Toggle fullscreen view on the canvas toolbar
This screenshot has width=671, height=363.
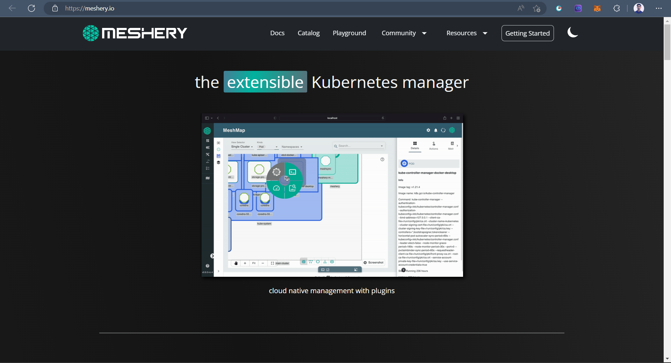(x=272, y=263)
